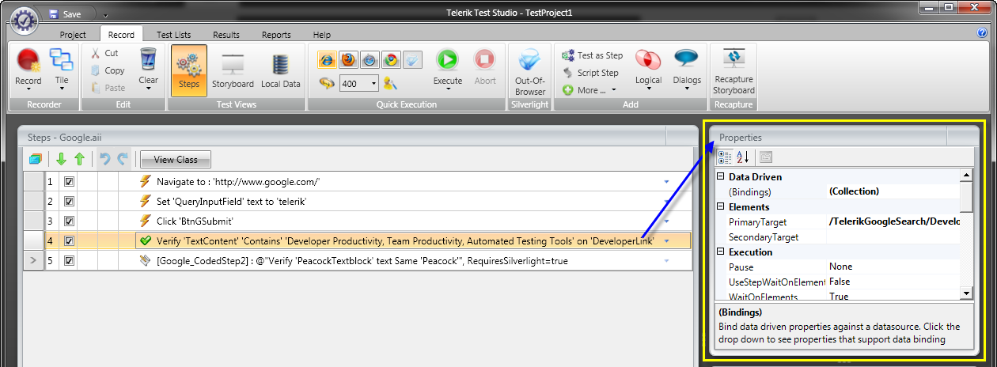Click the View Class button
Viewport: 997px width, 367px height.
176,159
